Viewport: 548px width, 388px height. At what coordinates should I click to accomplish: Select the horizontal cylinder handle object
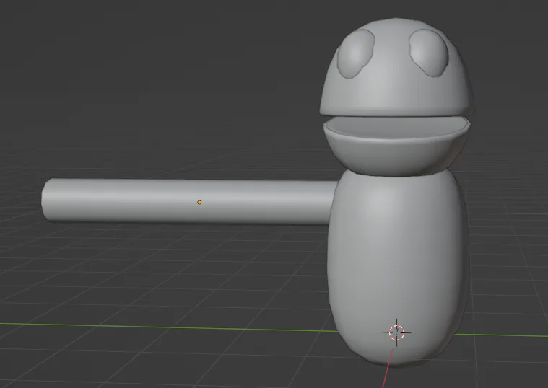[188, 201]
